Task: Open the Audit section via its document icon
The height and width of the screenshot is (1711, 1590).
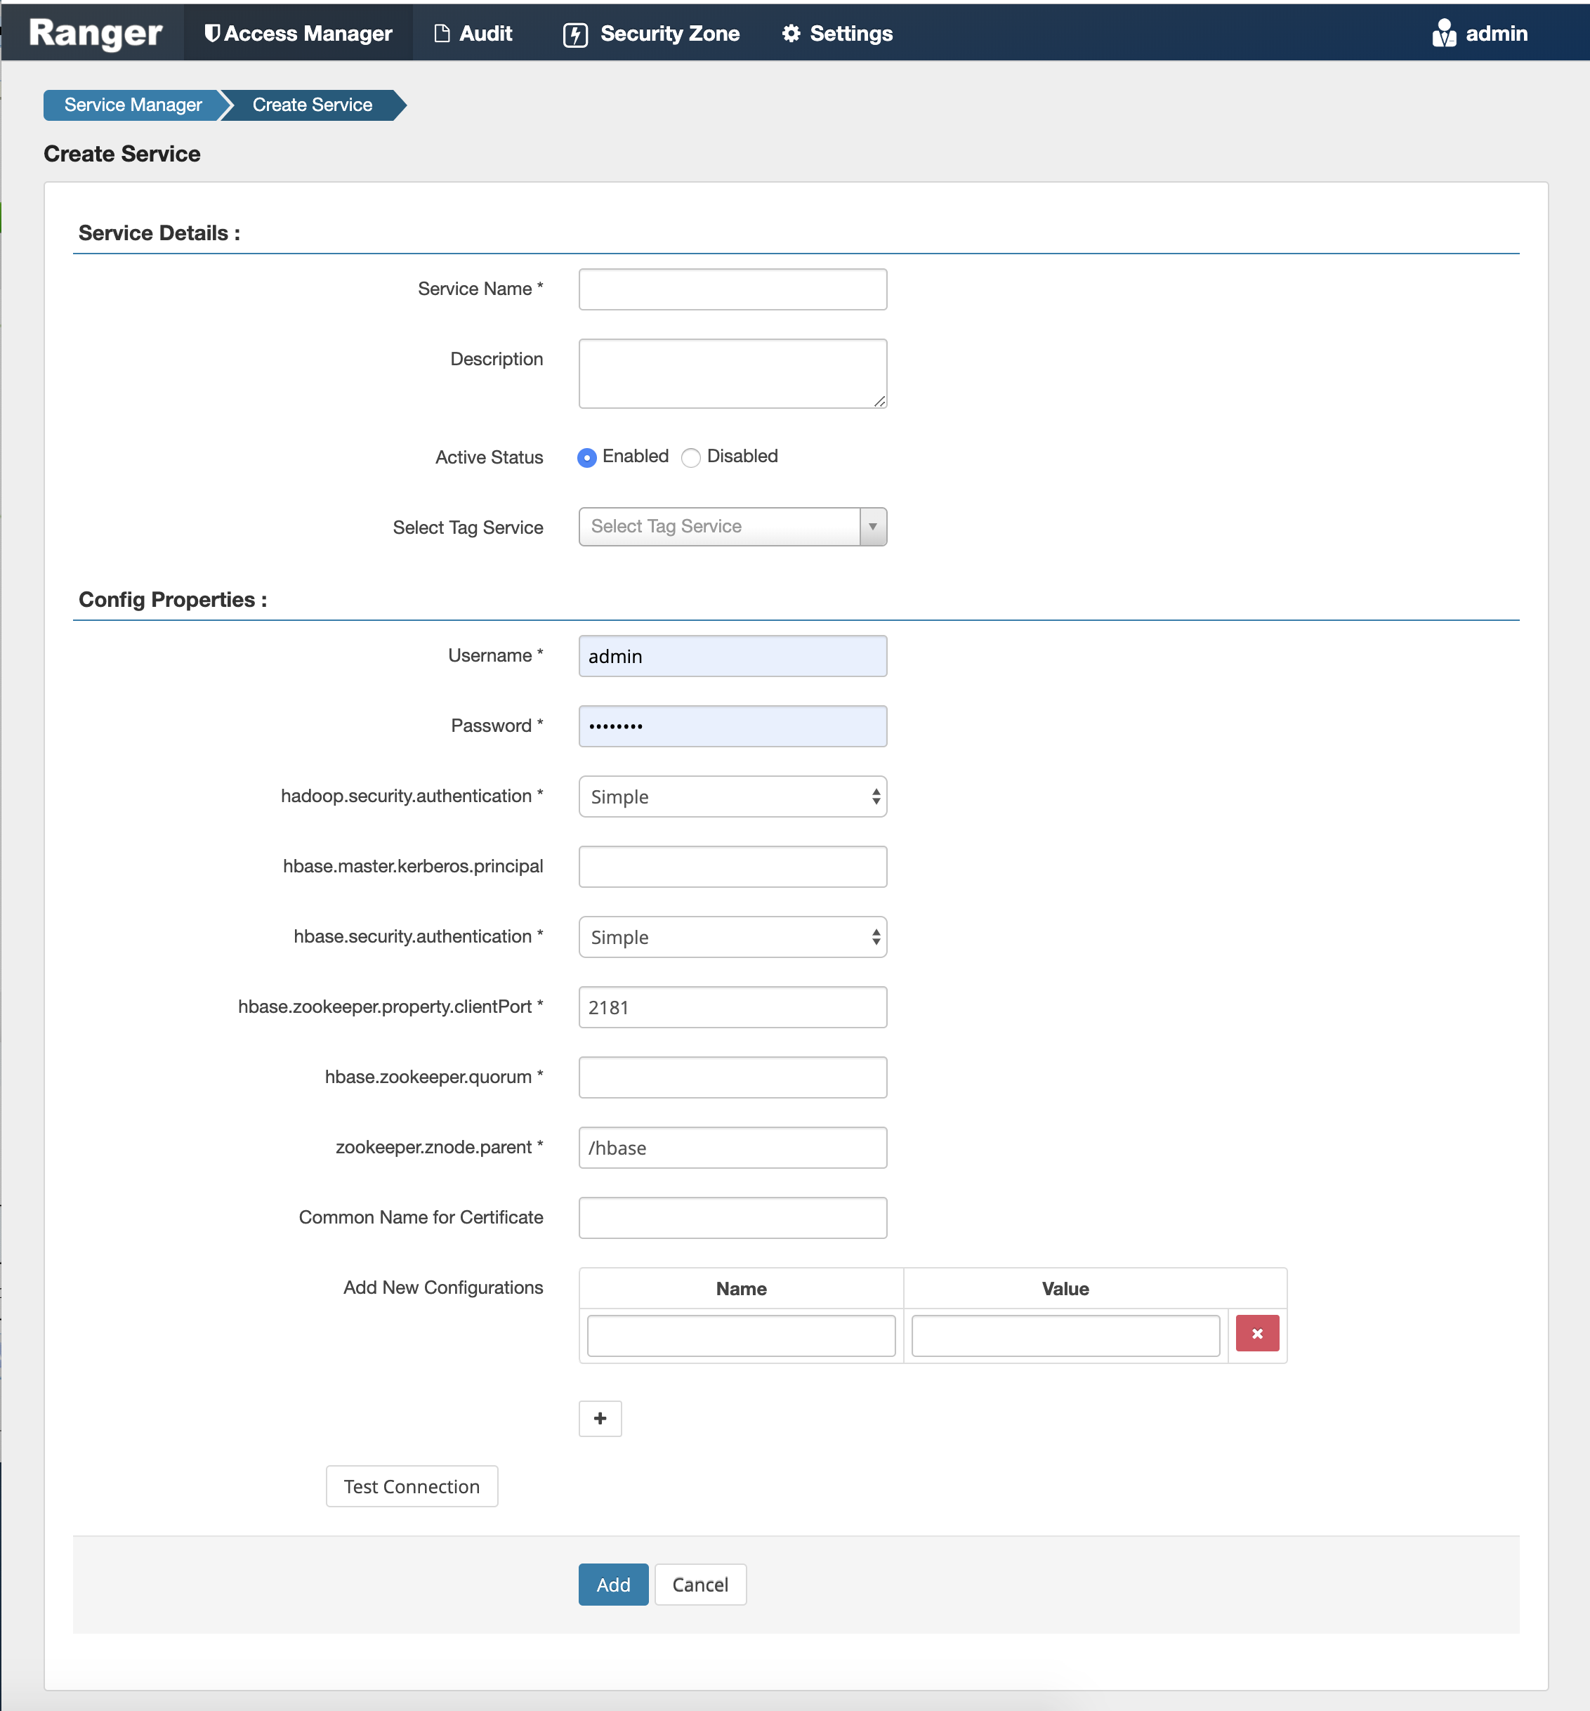Action: click(x=441, y=34)
